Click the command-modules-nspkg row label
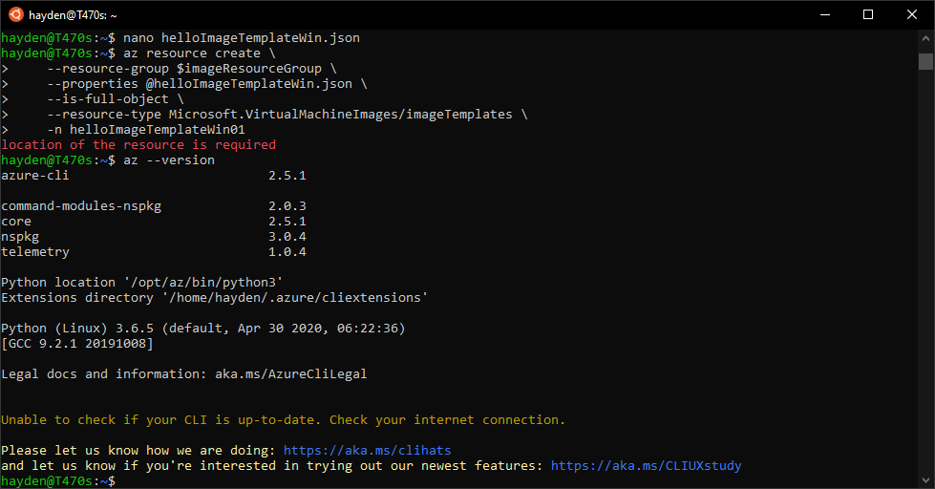Screen dimensions: 935x489 (x=81, y=206)
